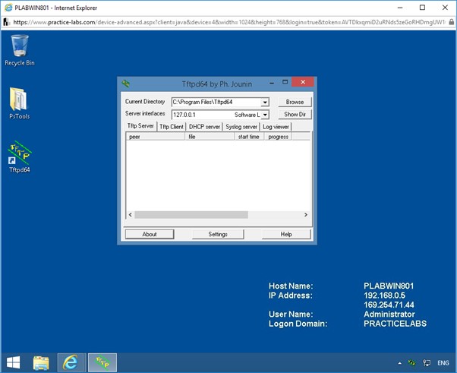Screen dimensions: 457x373
Task: Close the Tftpd64 window
Action: [303, 82]
